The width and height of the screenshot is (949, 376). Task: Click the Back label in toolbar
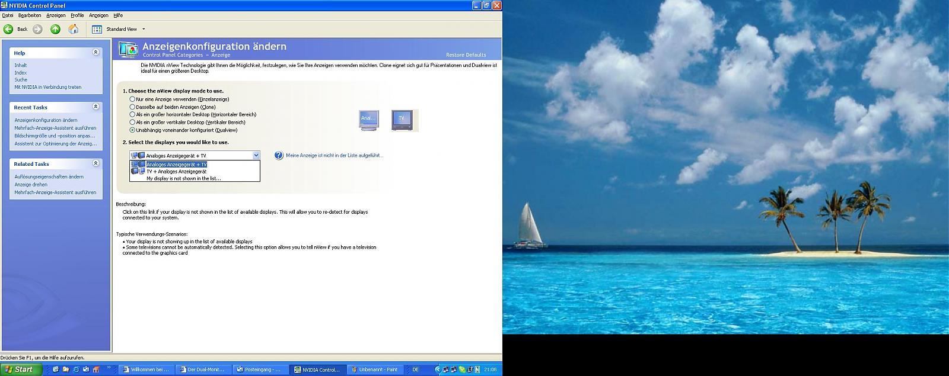pyautogui.click(x=22, y=29)
